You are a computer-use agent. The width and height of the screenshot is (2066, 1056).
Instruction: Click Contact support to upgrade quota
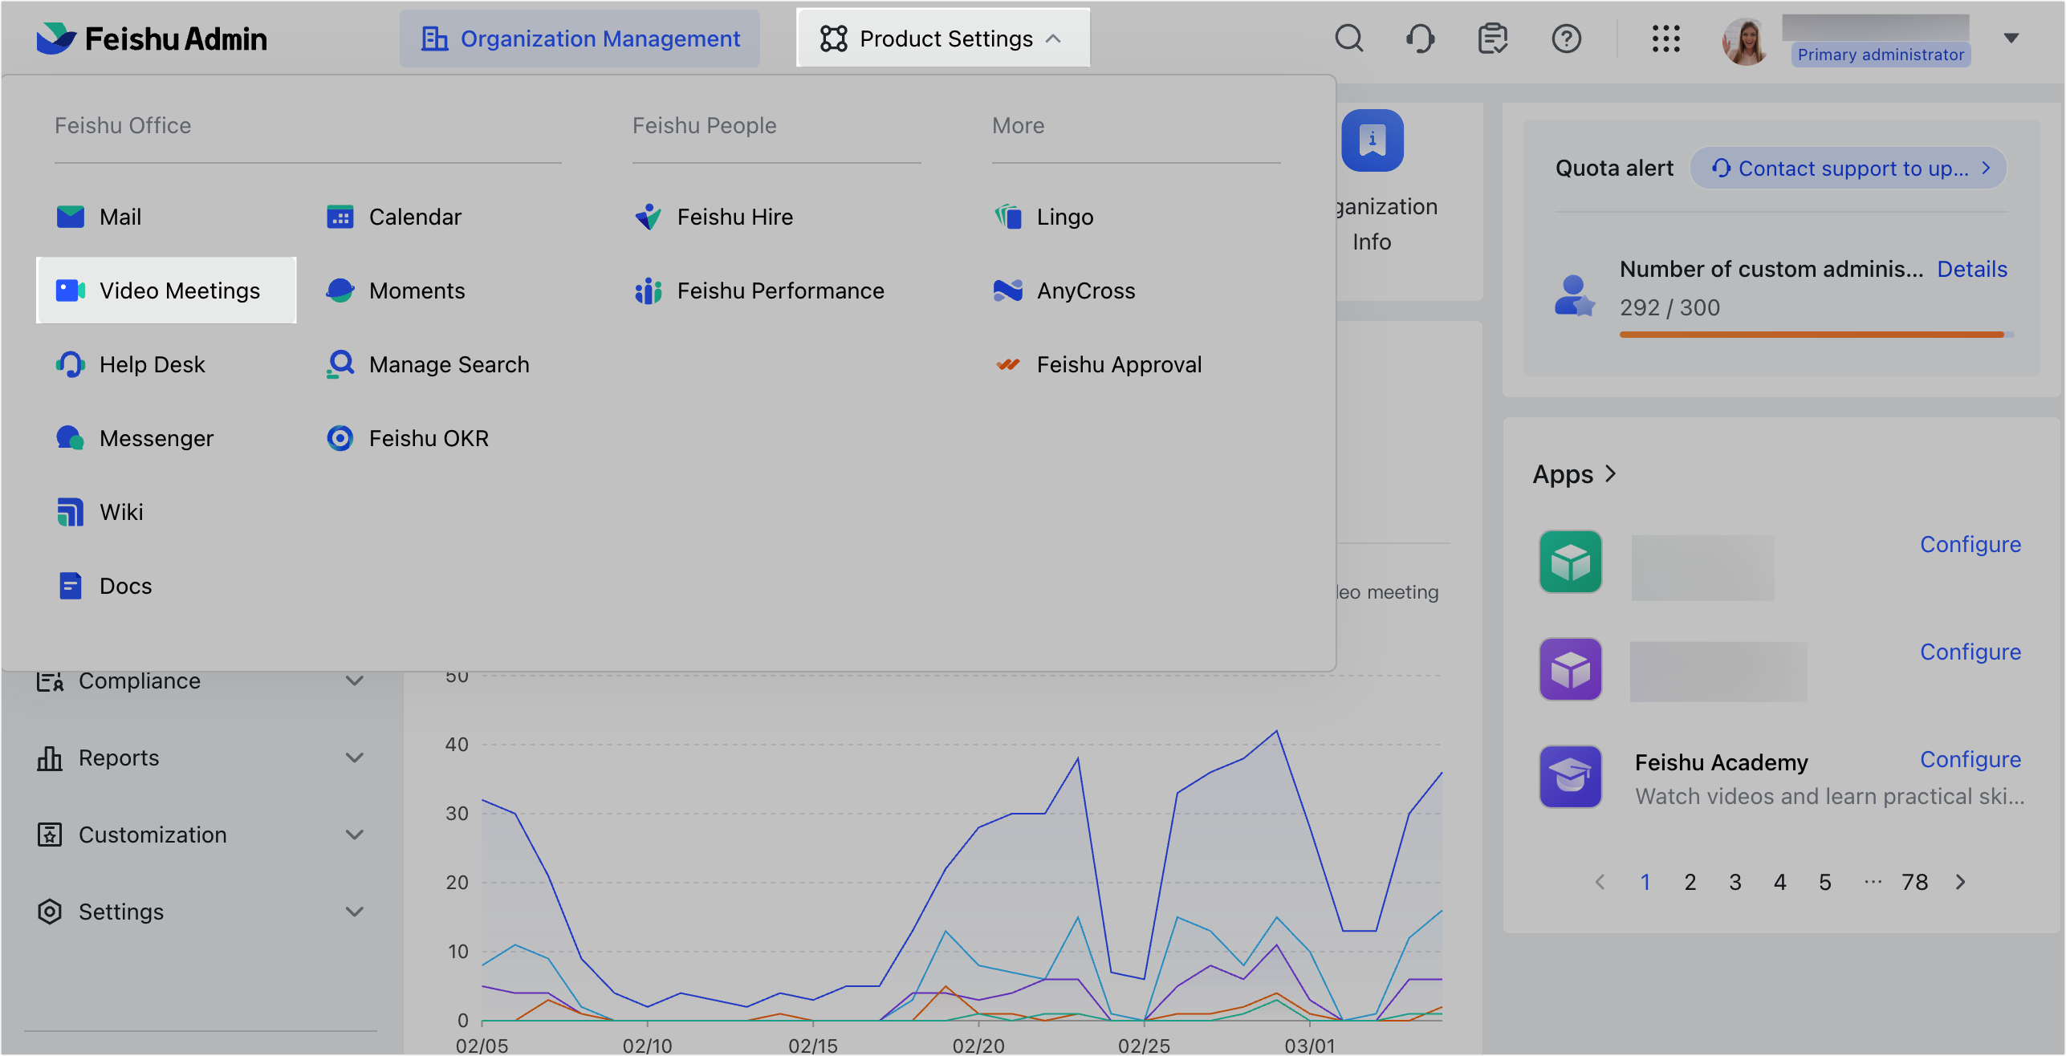coord(1848,168)
